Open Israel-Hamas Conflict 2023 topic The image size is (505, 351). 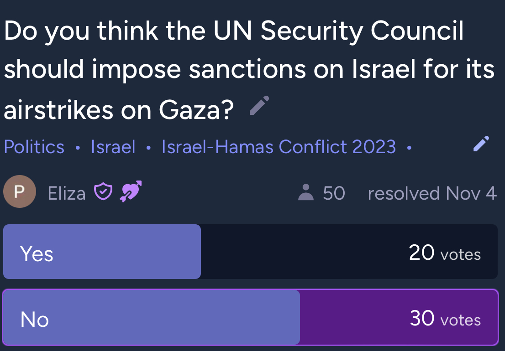279,147
